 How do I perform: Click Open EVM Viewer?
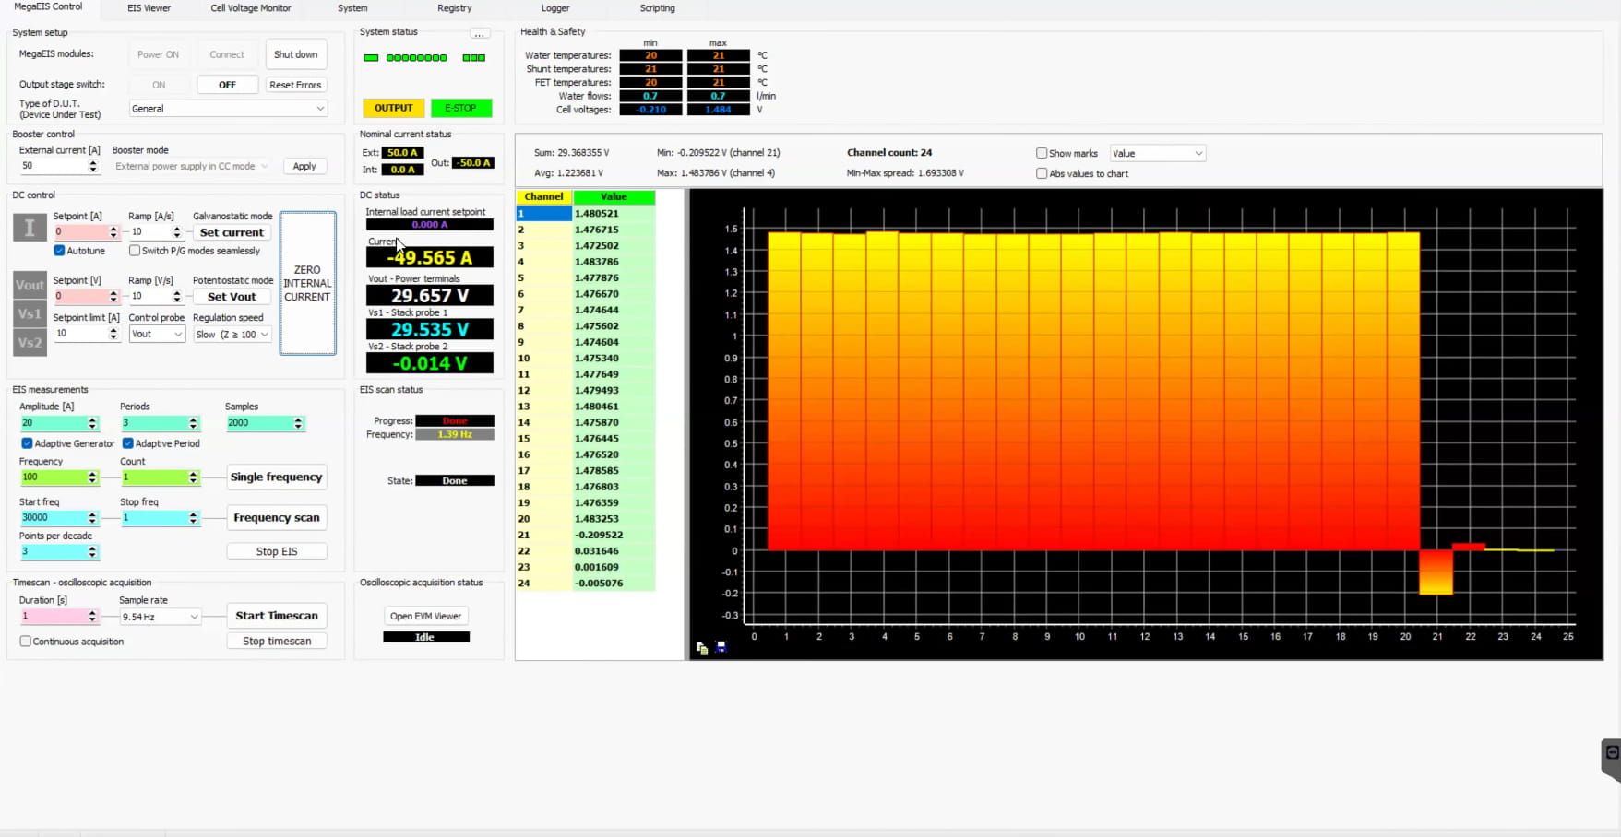(x=425, y=615)
